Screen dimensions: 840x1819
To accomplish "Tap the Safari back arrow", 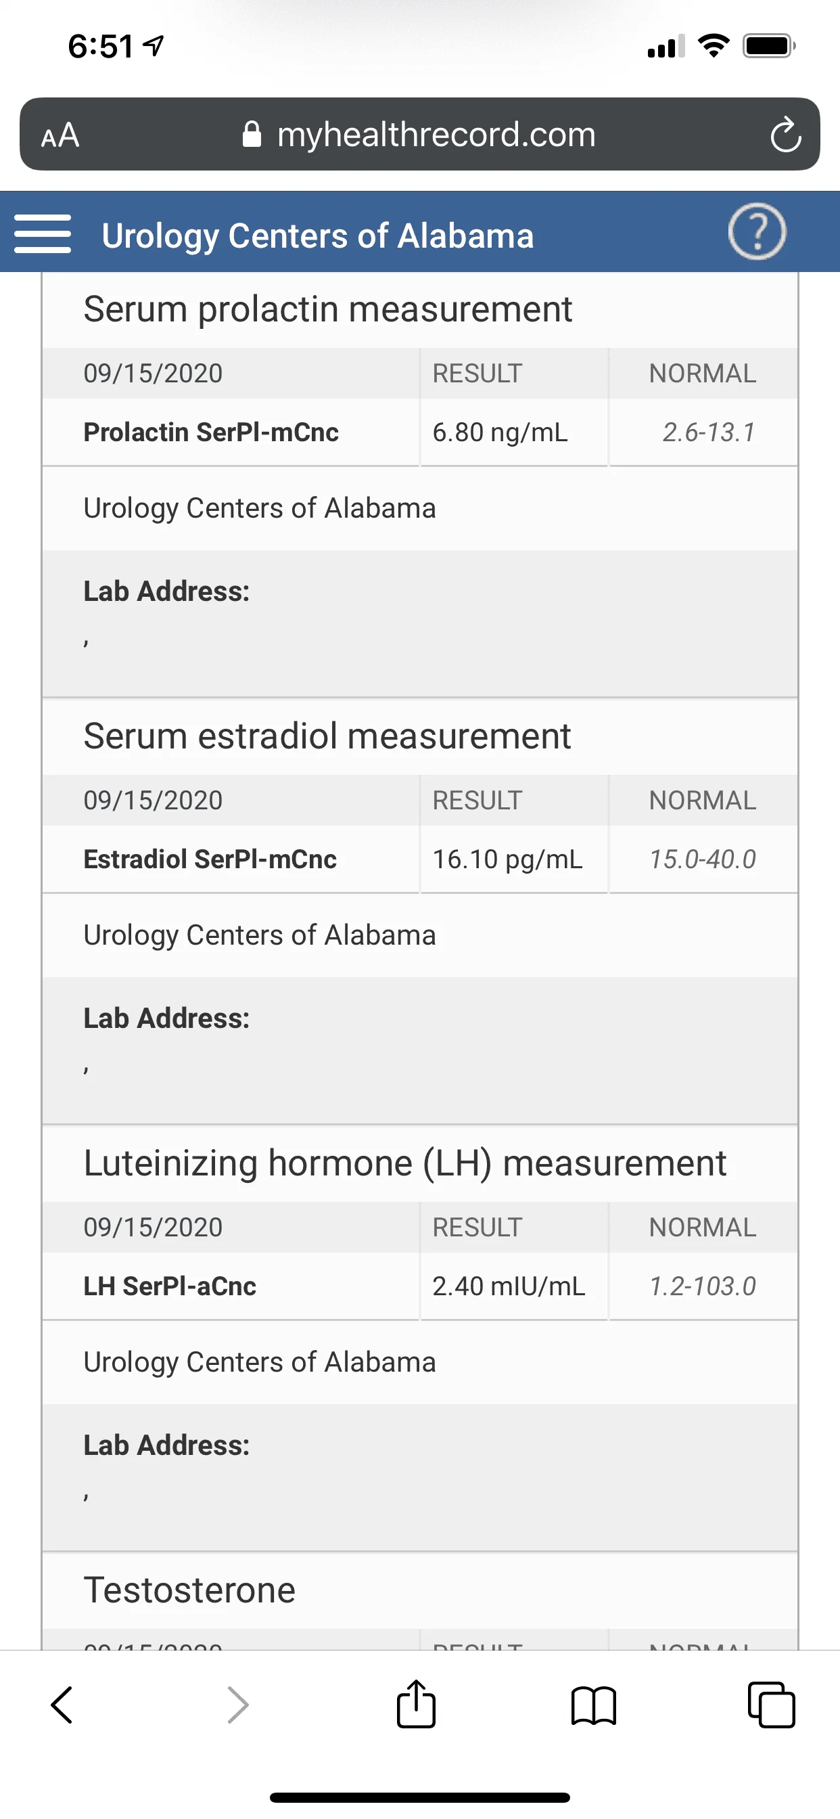I will [x=62, y=1705].
